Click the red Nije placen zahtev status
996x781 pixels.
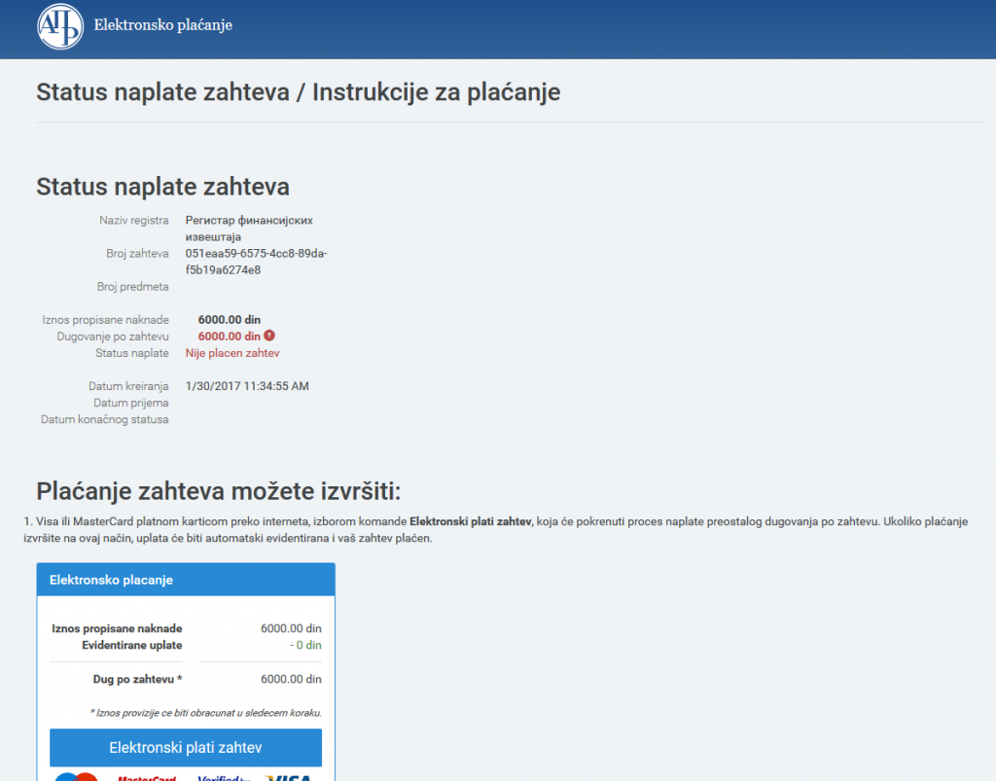[232, 353]
